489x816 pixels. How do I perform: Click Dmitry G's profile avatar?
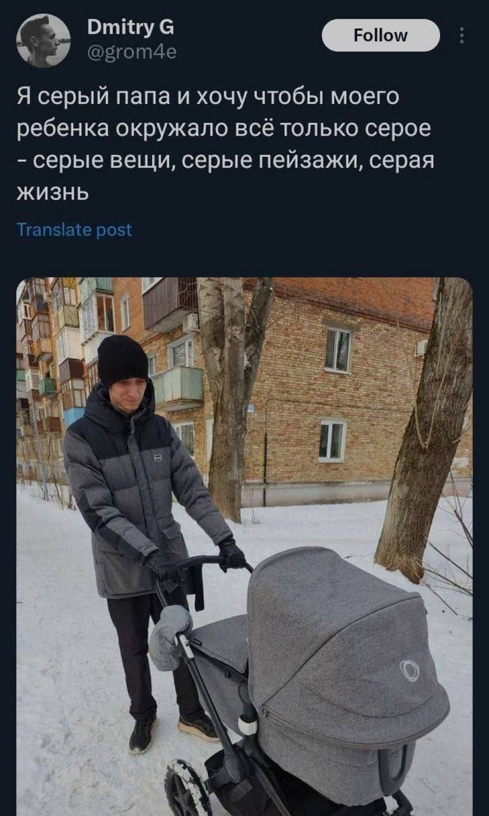coord(43,40)
